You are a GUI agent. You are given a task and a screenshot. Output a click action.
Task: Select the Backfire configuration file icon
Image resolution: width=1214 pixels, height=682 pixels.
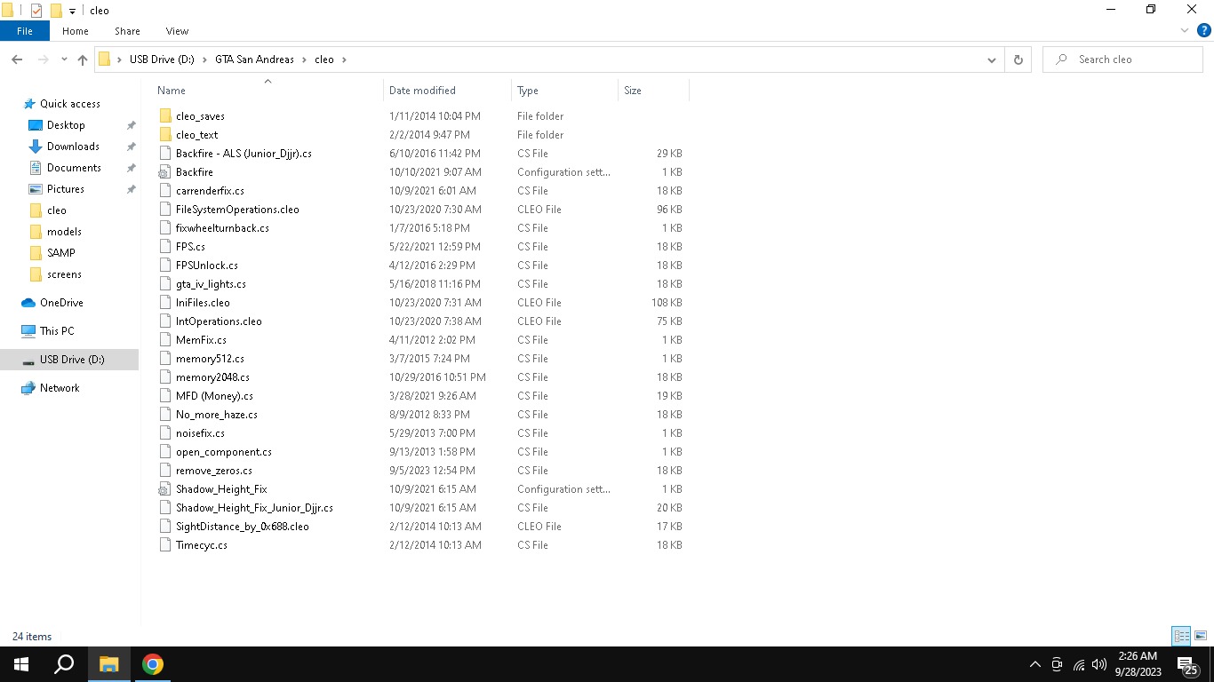tap(165, 172)
